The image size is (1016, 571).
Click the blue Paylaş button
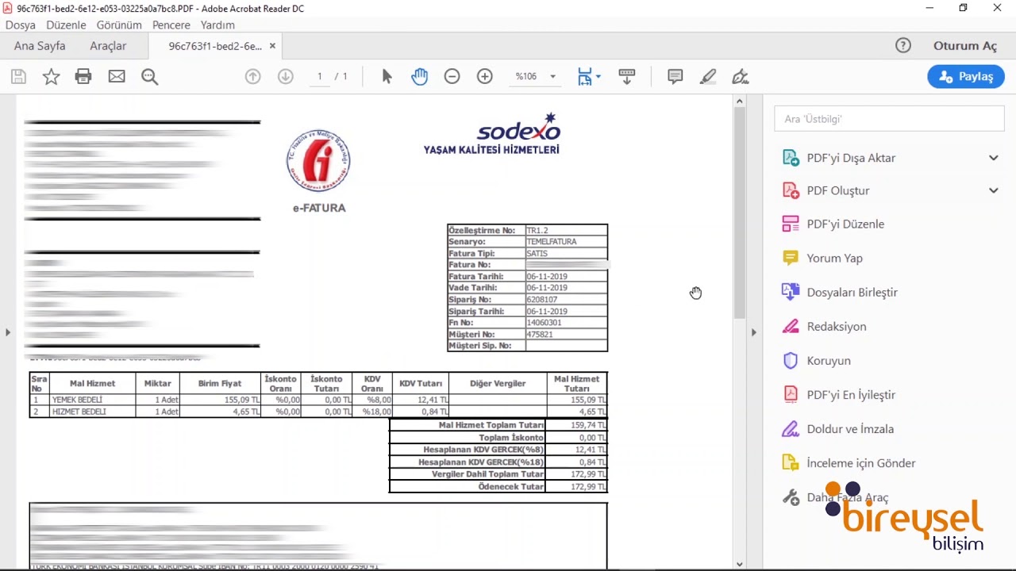coord(966,76)
